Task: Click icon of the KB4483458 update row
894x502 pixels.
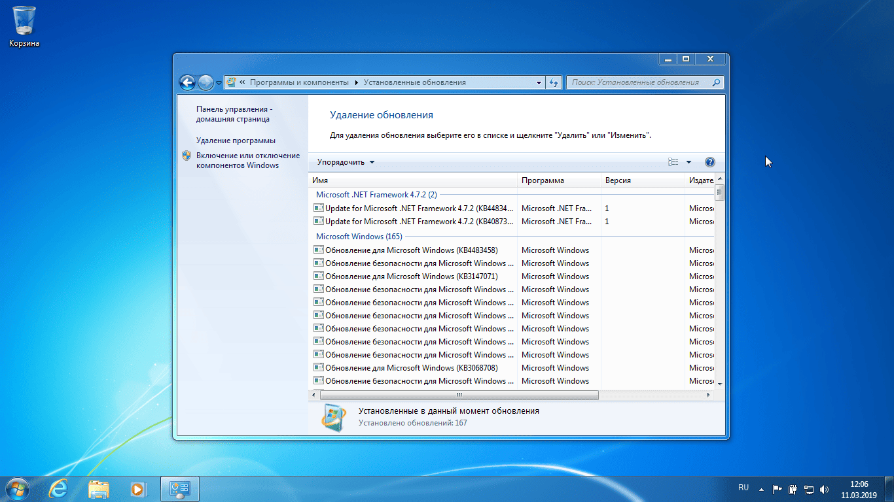Action: tap(319, 250)
